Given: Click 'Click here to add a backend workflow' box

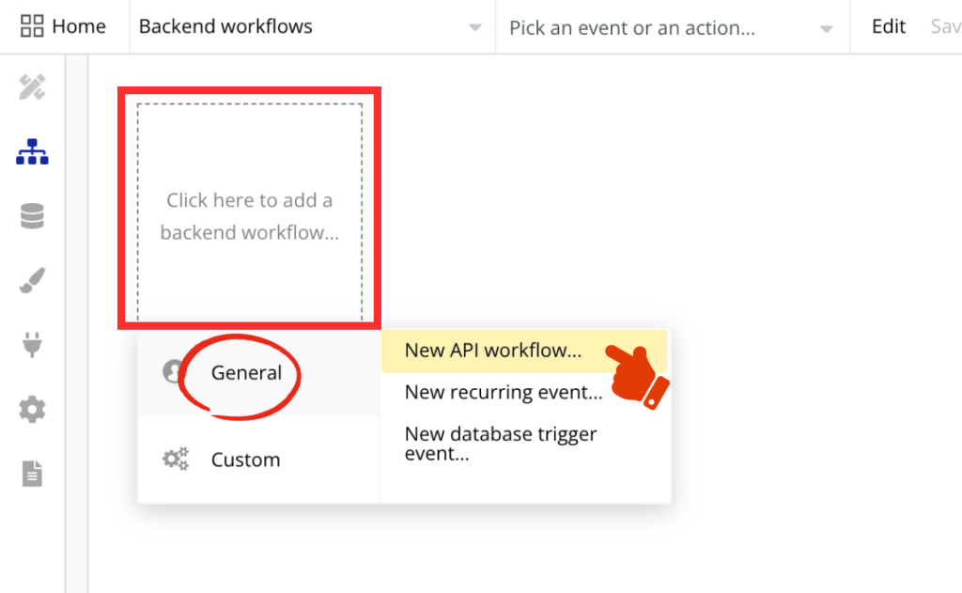Looking at the screenshot, I should click(250, 211).
